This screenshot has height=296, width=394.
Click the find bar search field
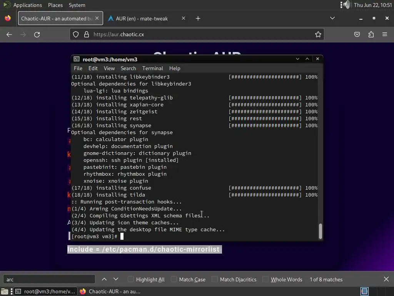click(49, 279)
